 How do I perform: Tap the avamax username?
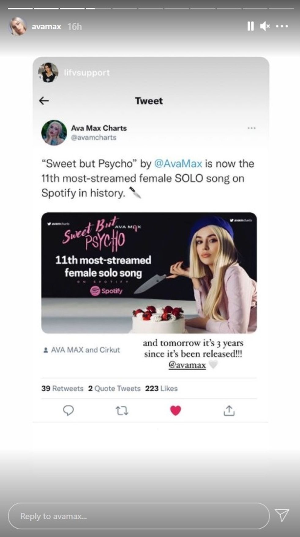coord(46,27)
